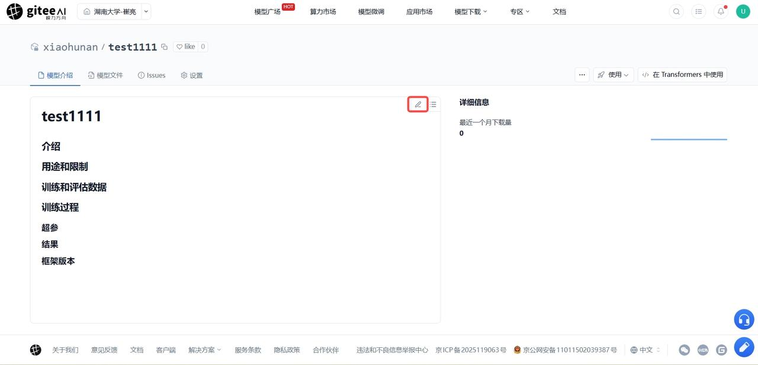Click the 用途和限制 heading
The height and width of the screenshot is (365, 758).
pyautogui.click(x=65, y=167)
